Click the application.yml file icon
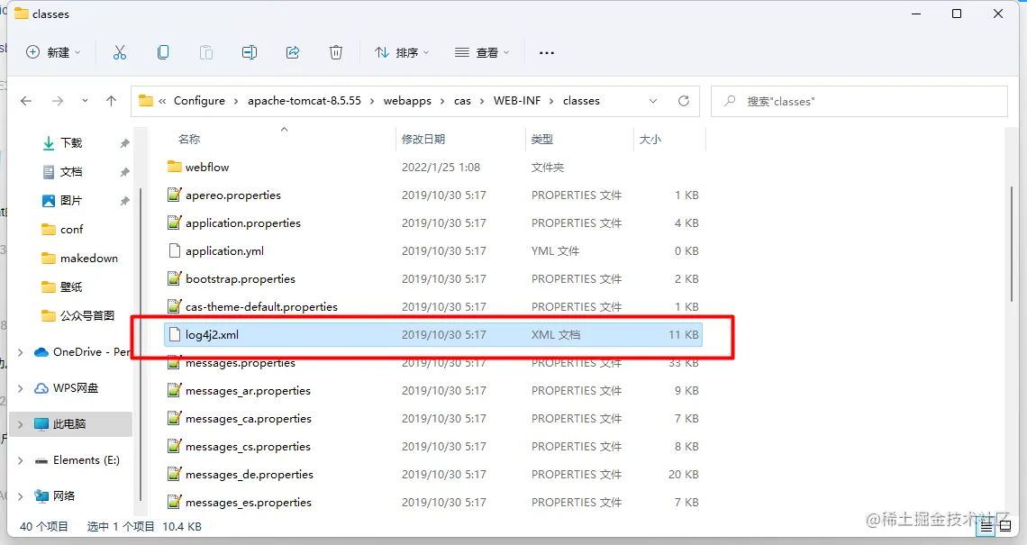 (x=174, y=251)
